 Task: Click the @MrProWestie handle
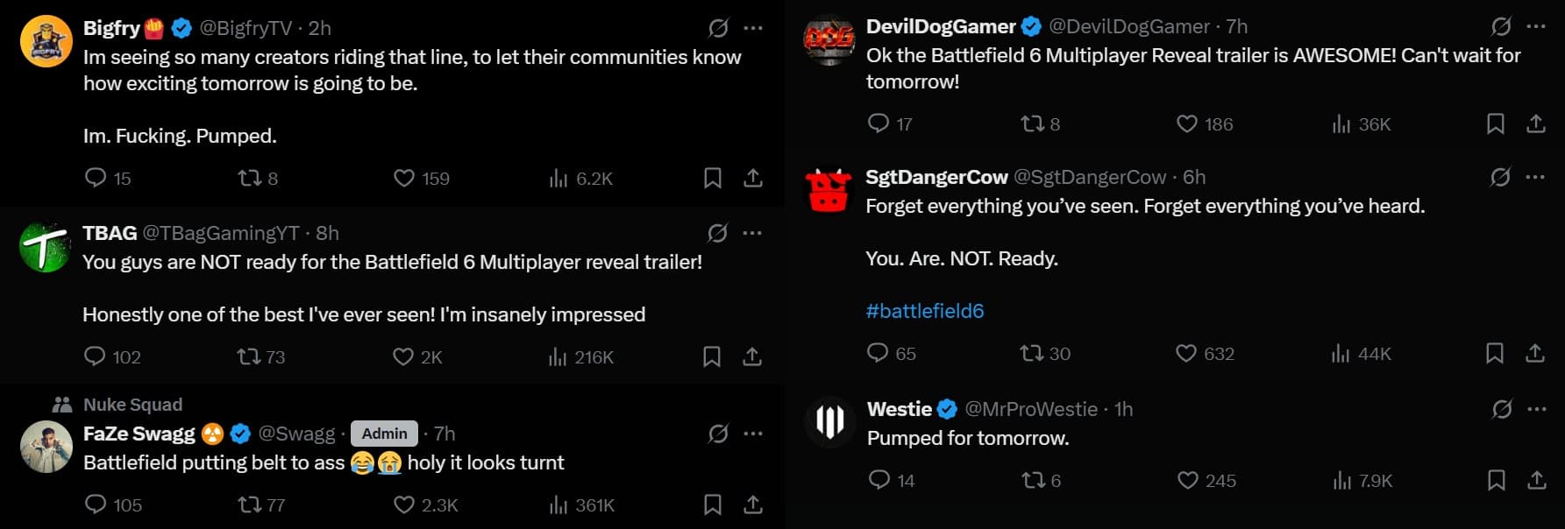point(1031,409)
